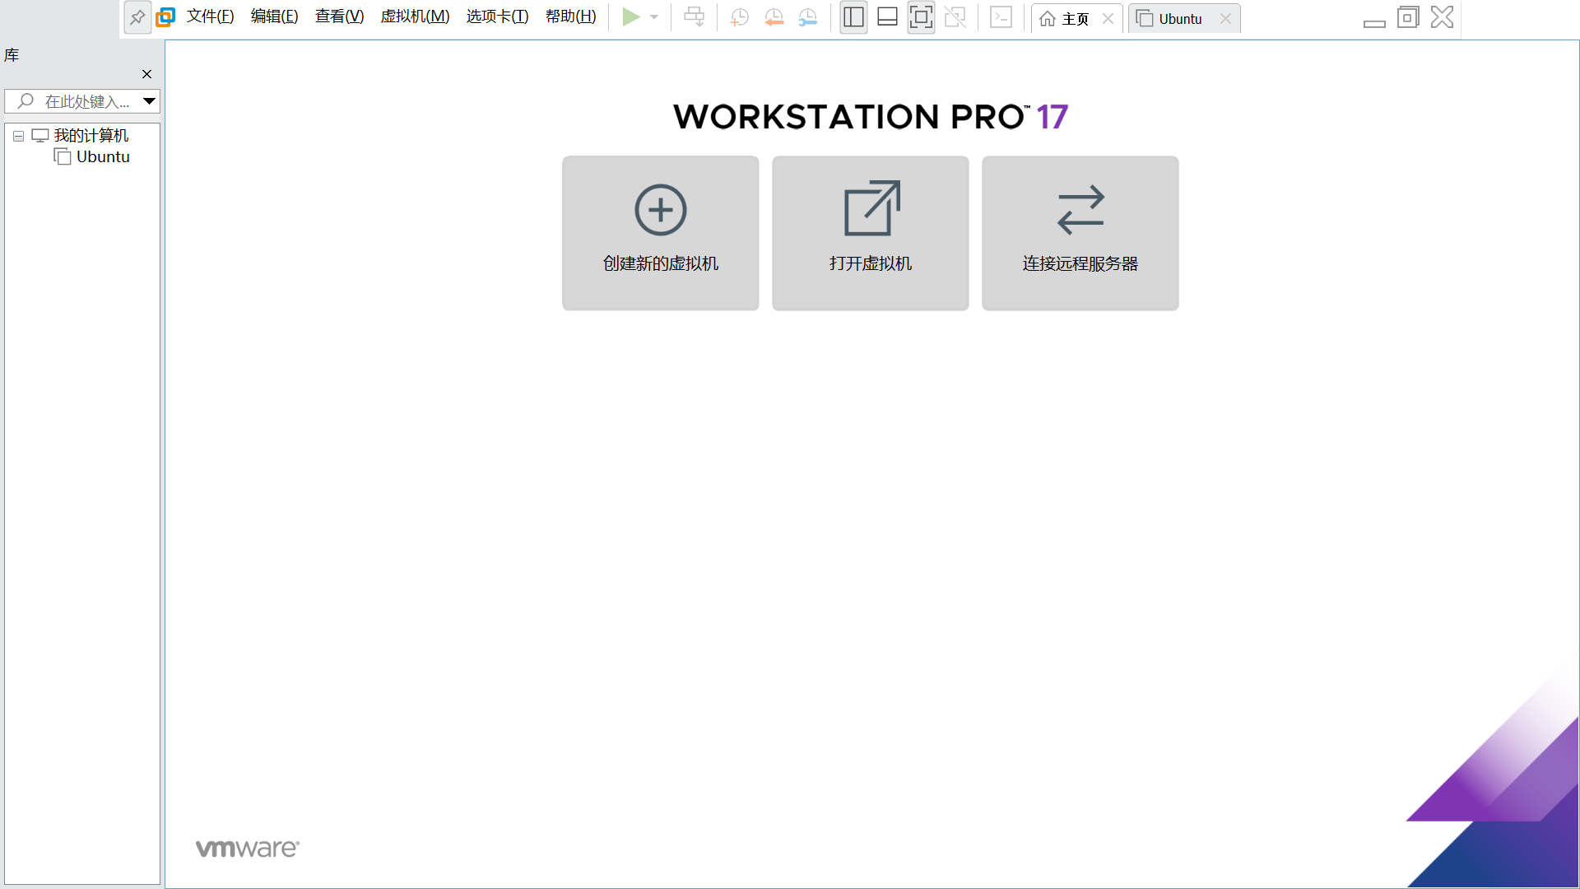
Task: Close the 主页 tab
Action: (x=1108, y=19)
